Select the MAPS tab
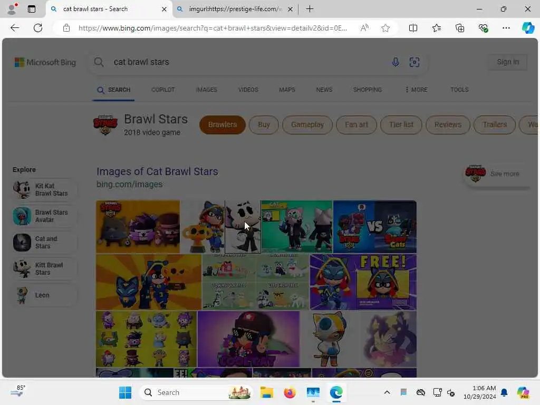Screen dimensions: 540x405 coord(287,90)
